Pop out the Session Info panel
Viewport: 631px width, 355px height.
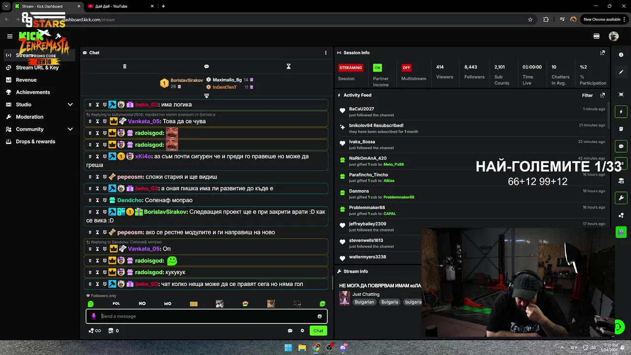point(602,53)
